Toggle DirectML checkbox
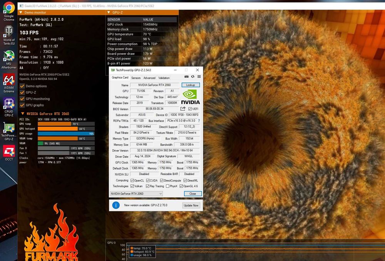This screenshot has height=261, width=385. click(185, 180)
